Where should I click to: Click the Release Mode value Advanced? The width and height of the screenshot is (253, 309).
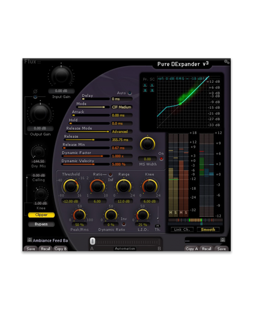click(121, 132)
